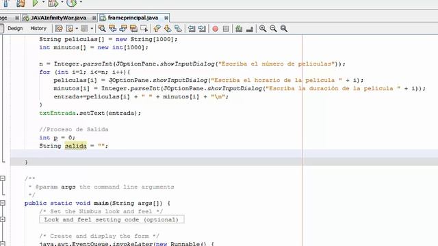Toggle Bookmark on current line

pyautogui.click(x=178, y=29)
